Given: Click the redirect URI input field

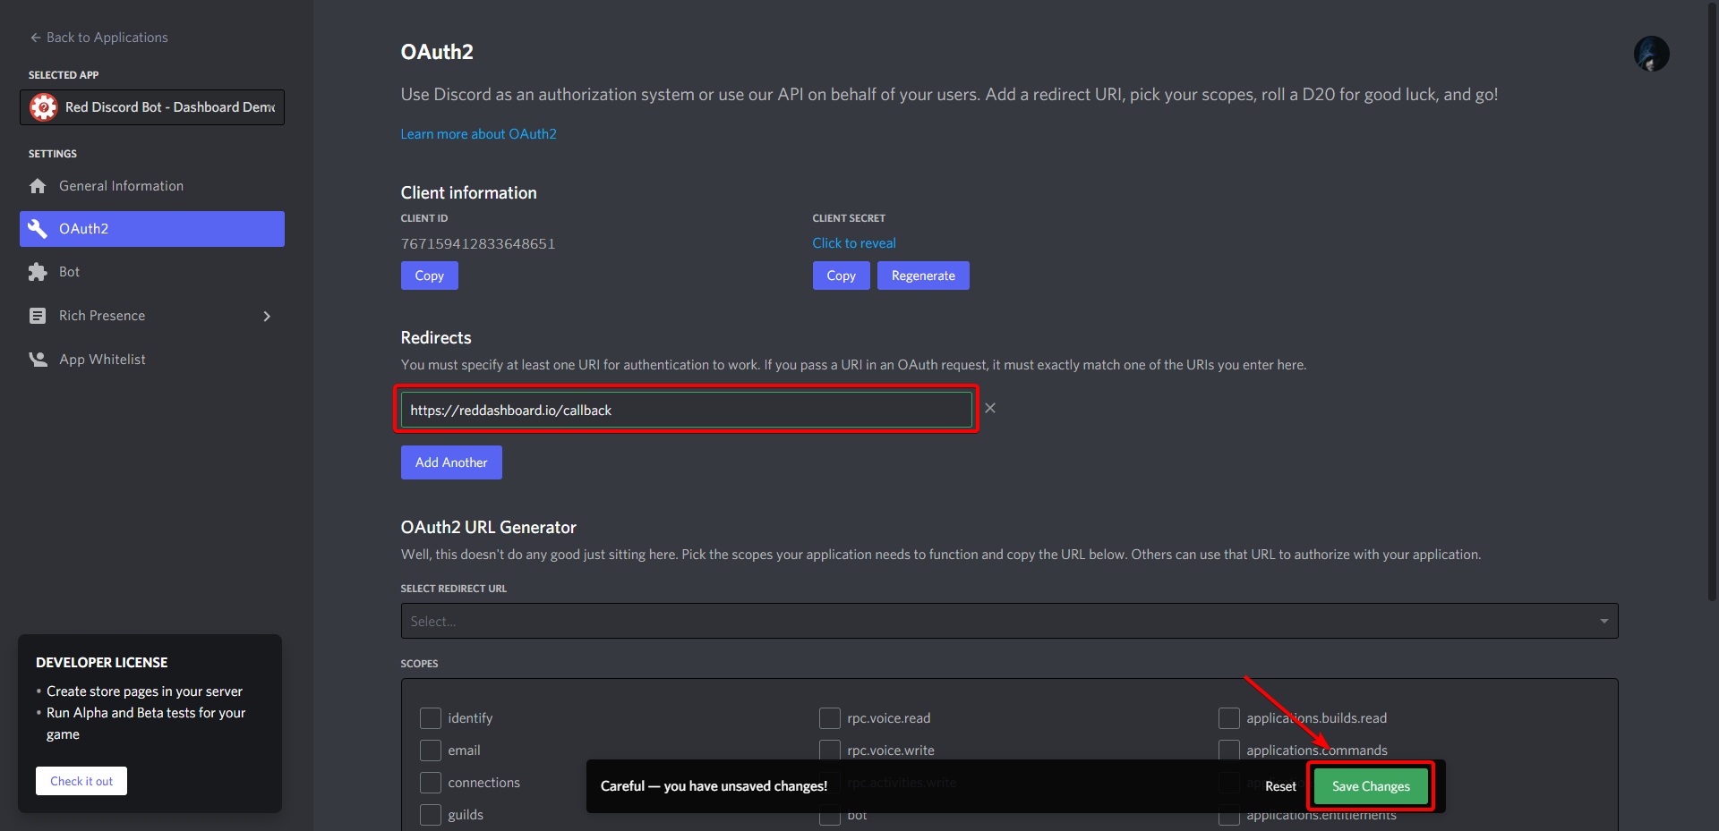Looking at the screenshot, I should tap(686, 410).
